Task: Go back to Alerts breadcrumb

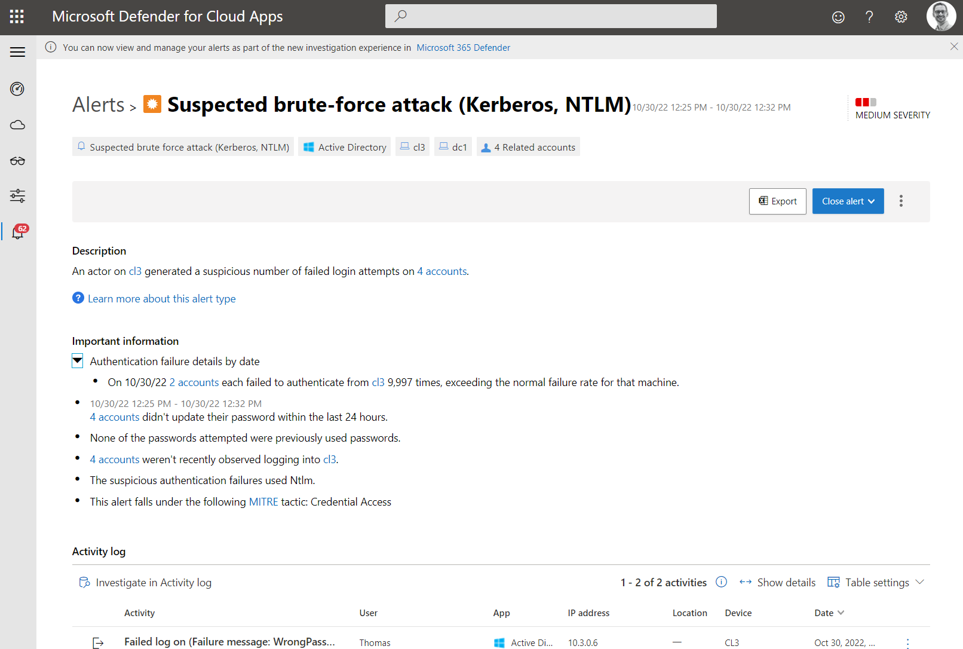Action: [99, 105]
